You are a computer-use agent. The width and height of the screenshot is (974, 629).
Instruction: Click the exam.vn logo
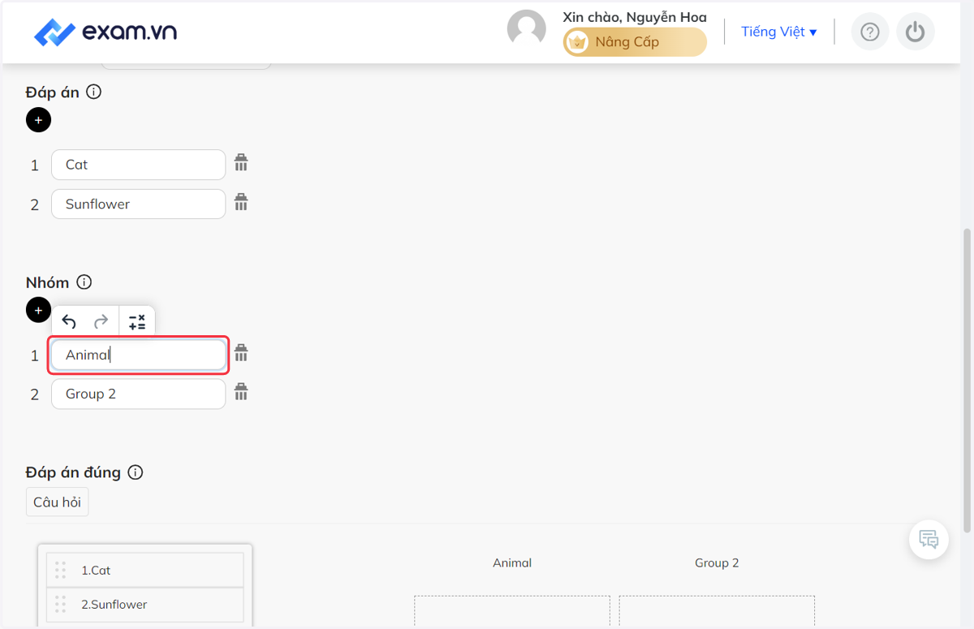pos(105,32)
